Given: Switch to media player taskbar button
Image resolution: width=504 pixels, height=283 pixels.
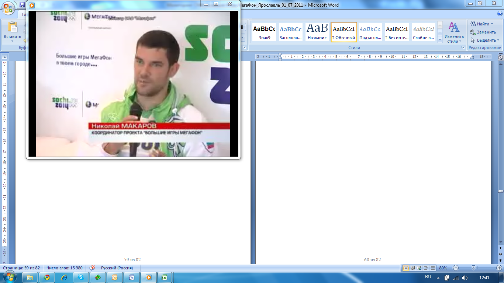Looking at the screenshot, I should (x=149, y=277).
